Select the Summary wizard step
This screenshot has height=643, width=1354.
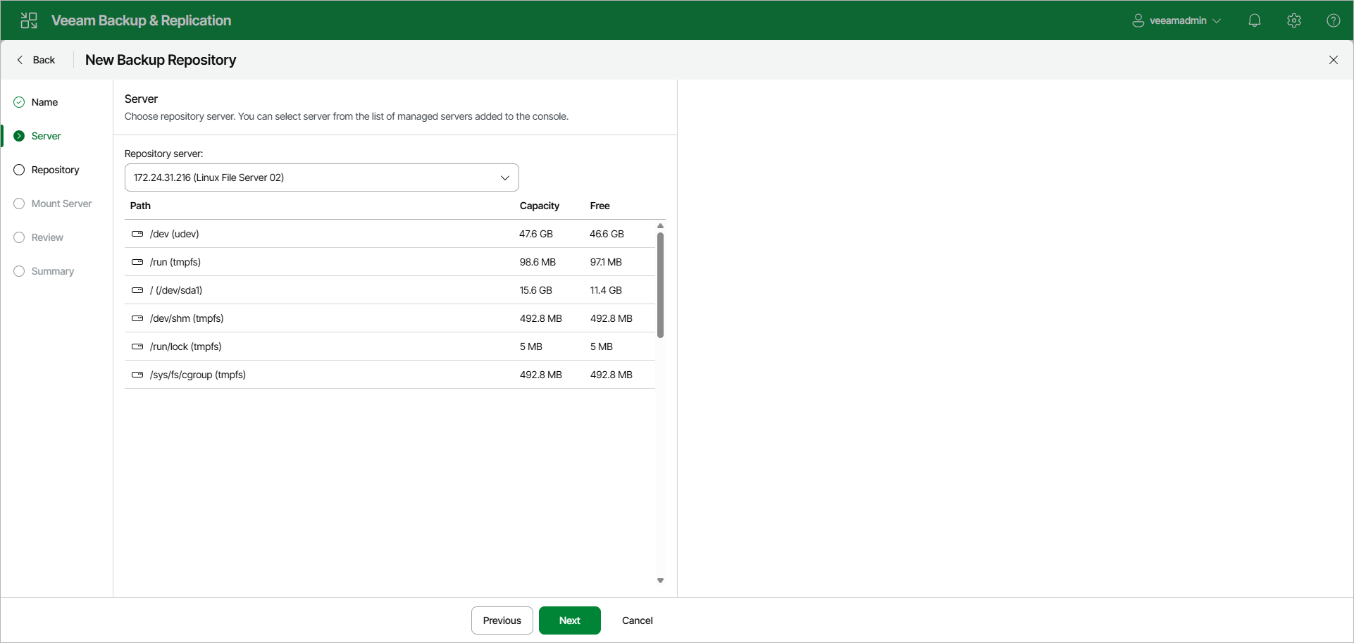(53, 271)
